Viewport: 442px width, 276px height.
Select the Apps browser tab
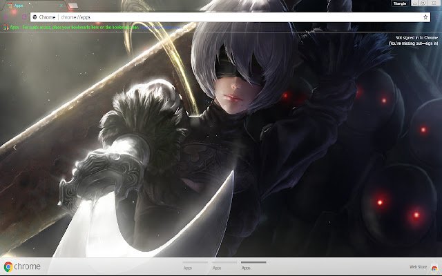click(x=34, y=6)
